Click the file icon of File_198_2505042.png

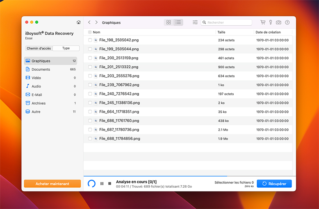(x=96, y=40)
